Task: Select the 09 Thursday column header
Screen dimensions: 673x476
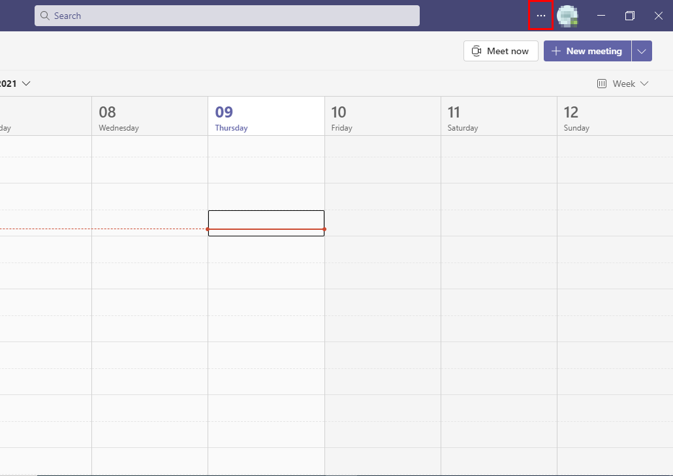Action: click(x=266, y=116)
